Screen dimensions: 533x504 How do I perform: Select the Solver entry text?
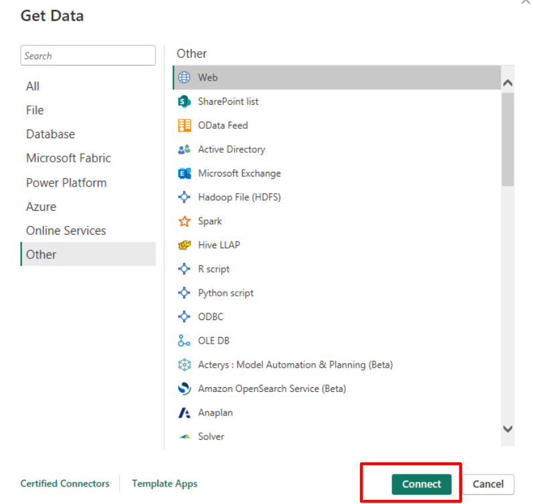pos(211,437)
